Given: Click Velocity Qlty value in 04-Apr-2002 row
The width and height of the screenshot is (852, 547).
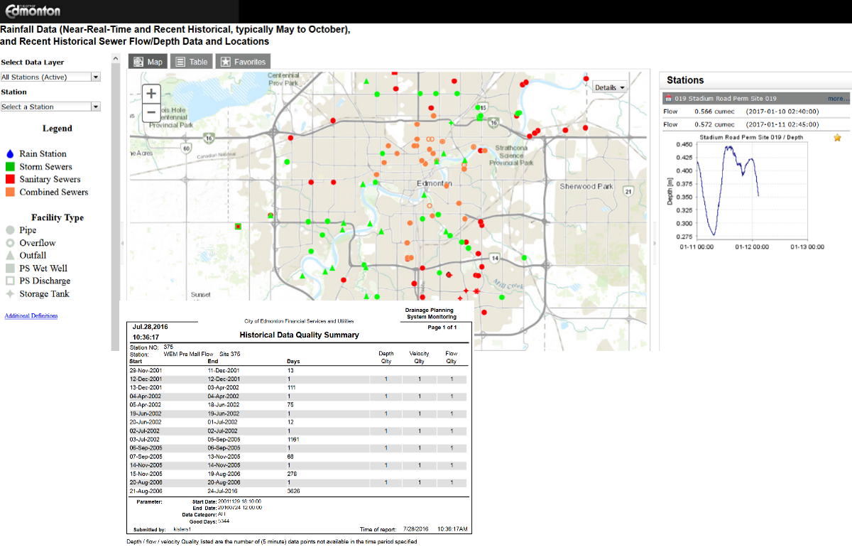Looking at the screenshot, I should [420, 396].
